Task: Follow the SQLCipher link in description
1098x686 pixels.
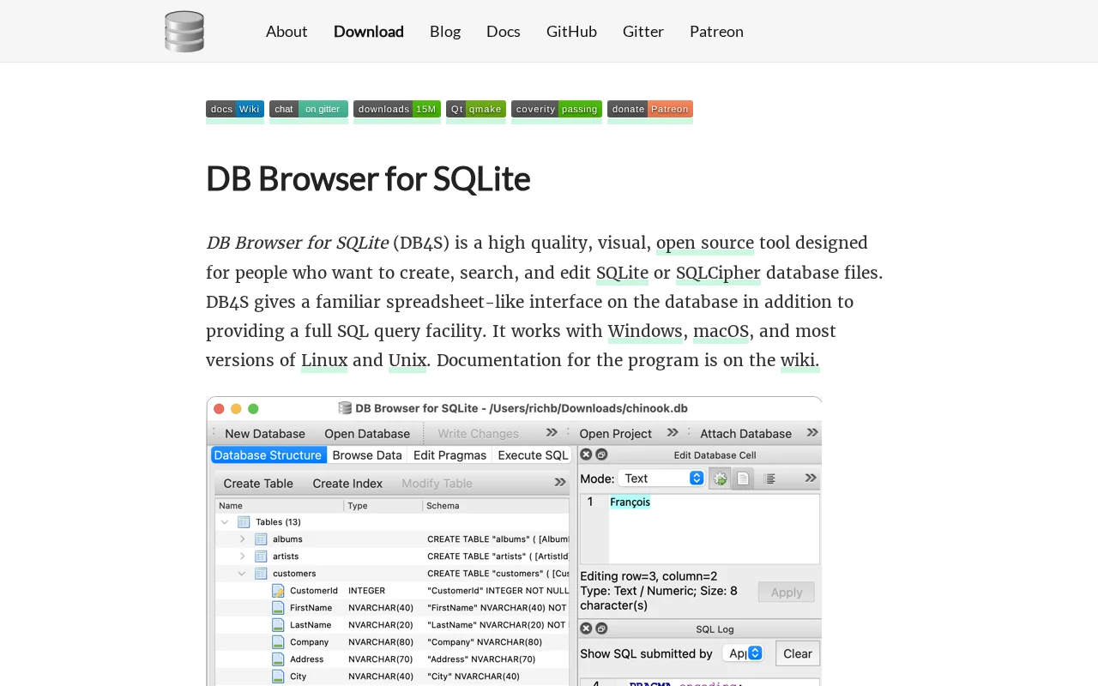Action: 718,273
